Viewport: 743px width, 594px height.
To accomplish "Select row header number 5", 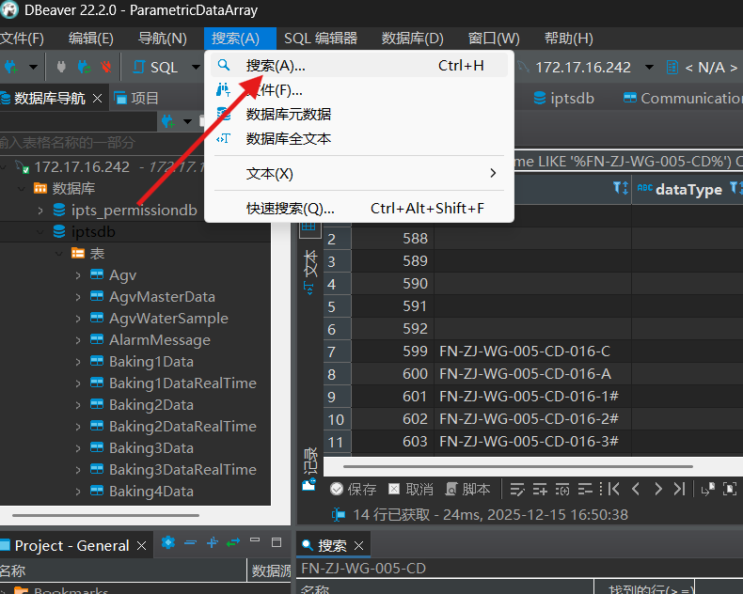I will [337, 306].
